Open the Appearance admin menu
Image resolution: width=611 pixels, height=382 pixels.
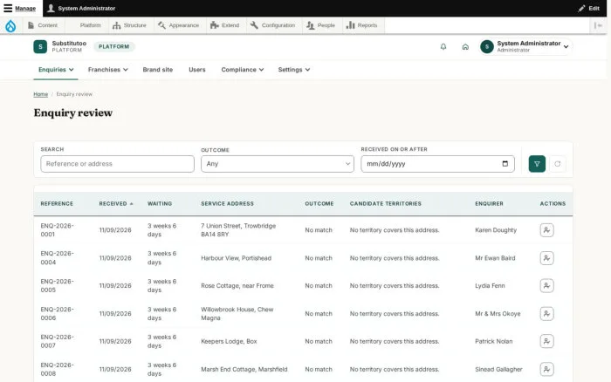point(179,25)
